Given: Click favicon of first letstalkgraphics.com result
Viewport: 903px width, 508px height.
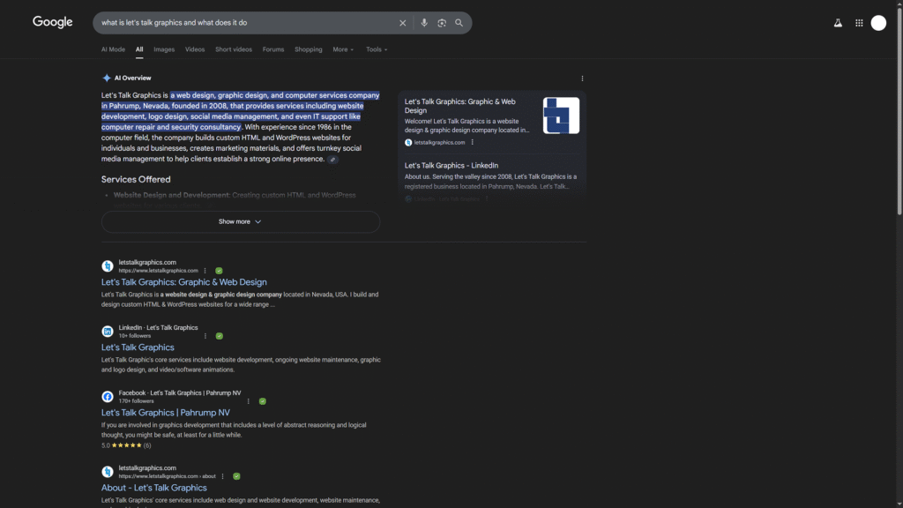Looking at the screenshot, I should point(107,266).
